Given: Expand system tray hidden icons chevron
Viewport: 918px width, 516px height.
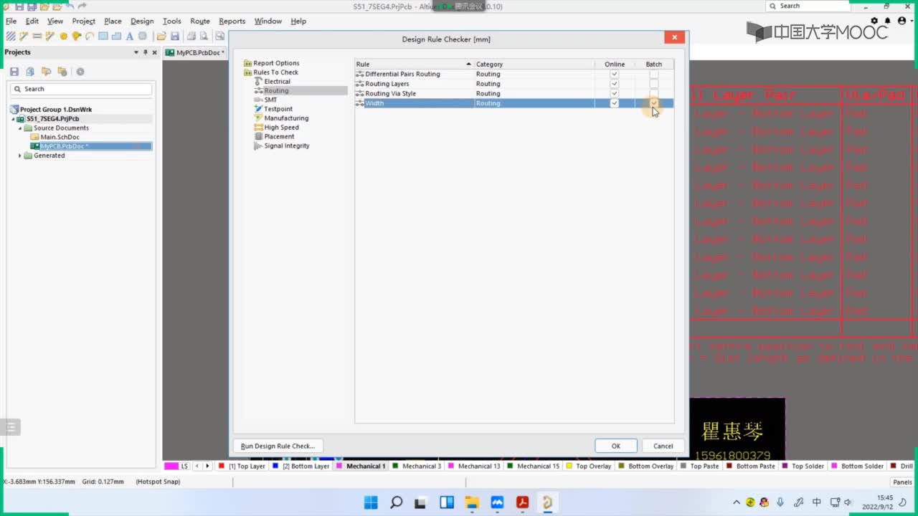Looking at the screenshot, I should click(736, 502).
